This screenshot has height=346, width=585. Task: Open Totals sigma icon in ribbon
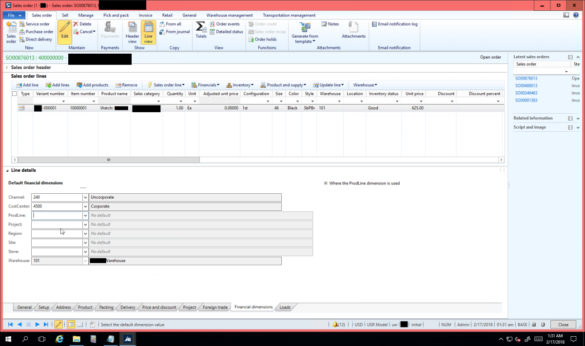pyautogui.click(x=200, y=29)
